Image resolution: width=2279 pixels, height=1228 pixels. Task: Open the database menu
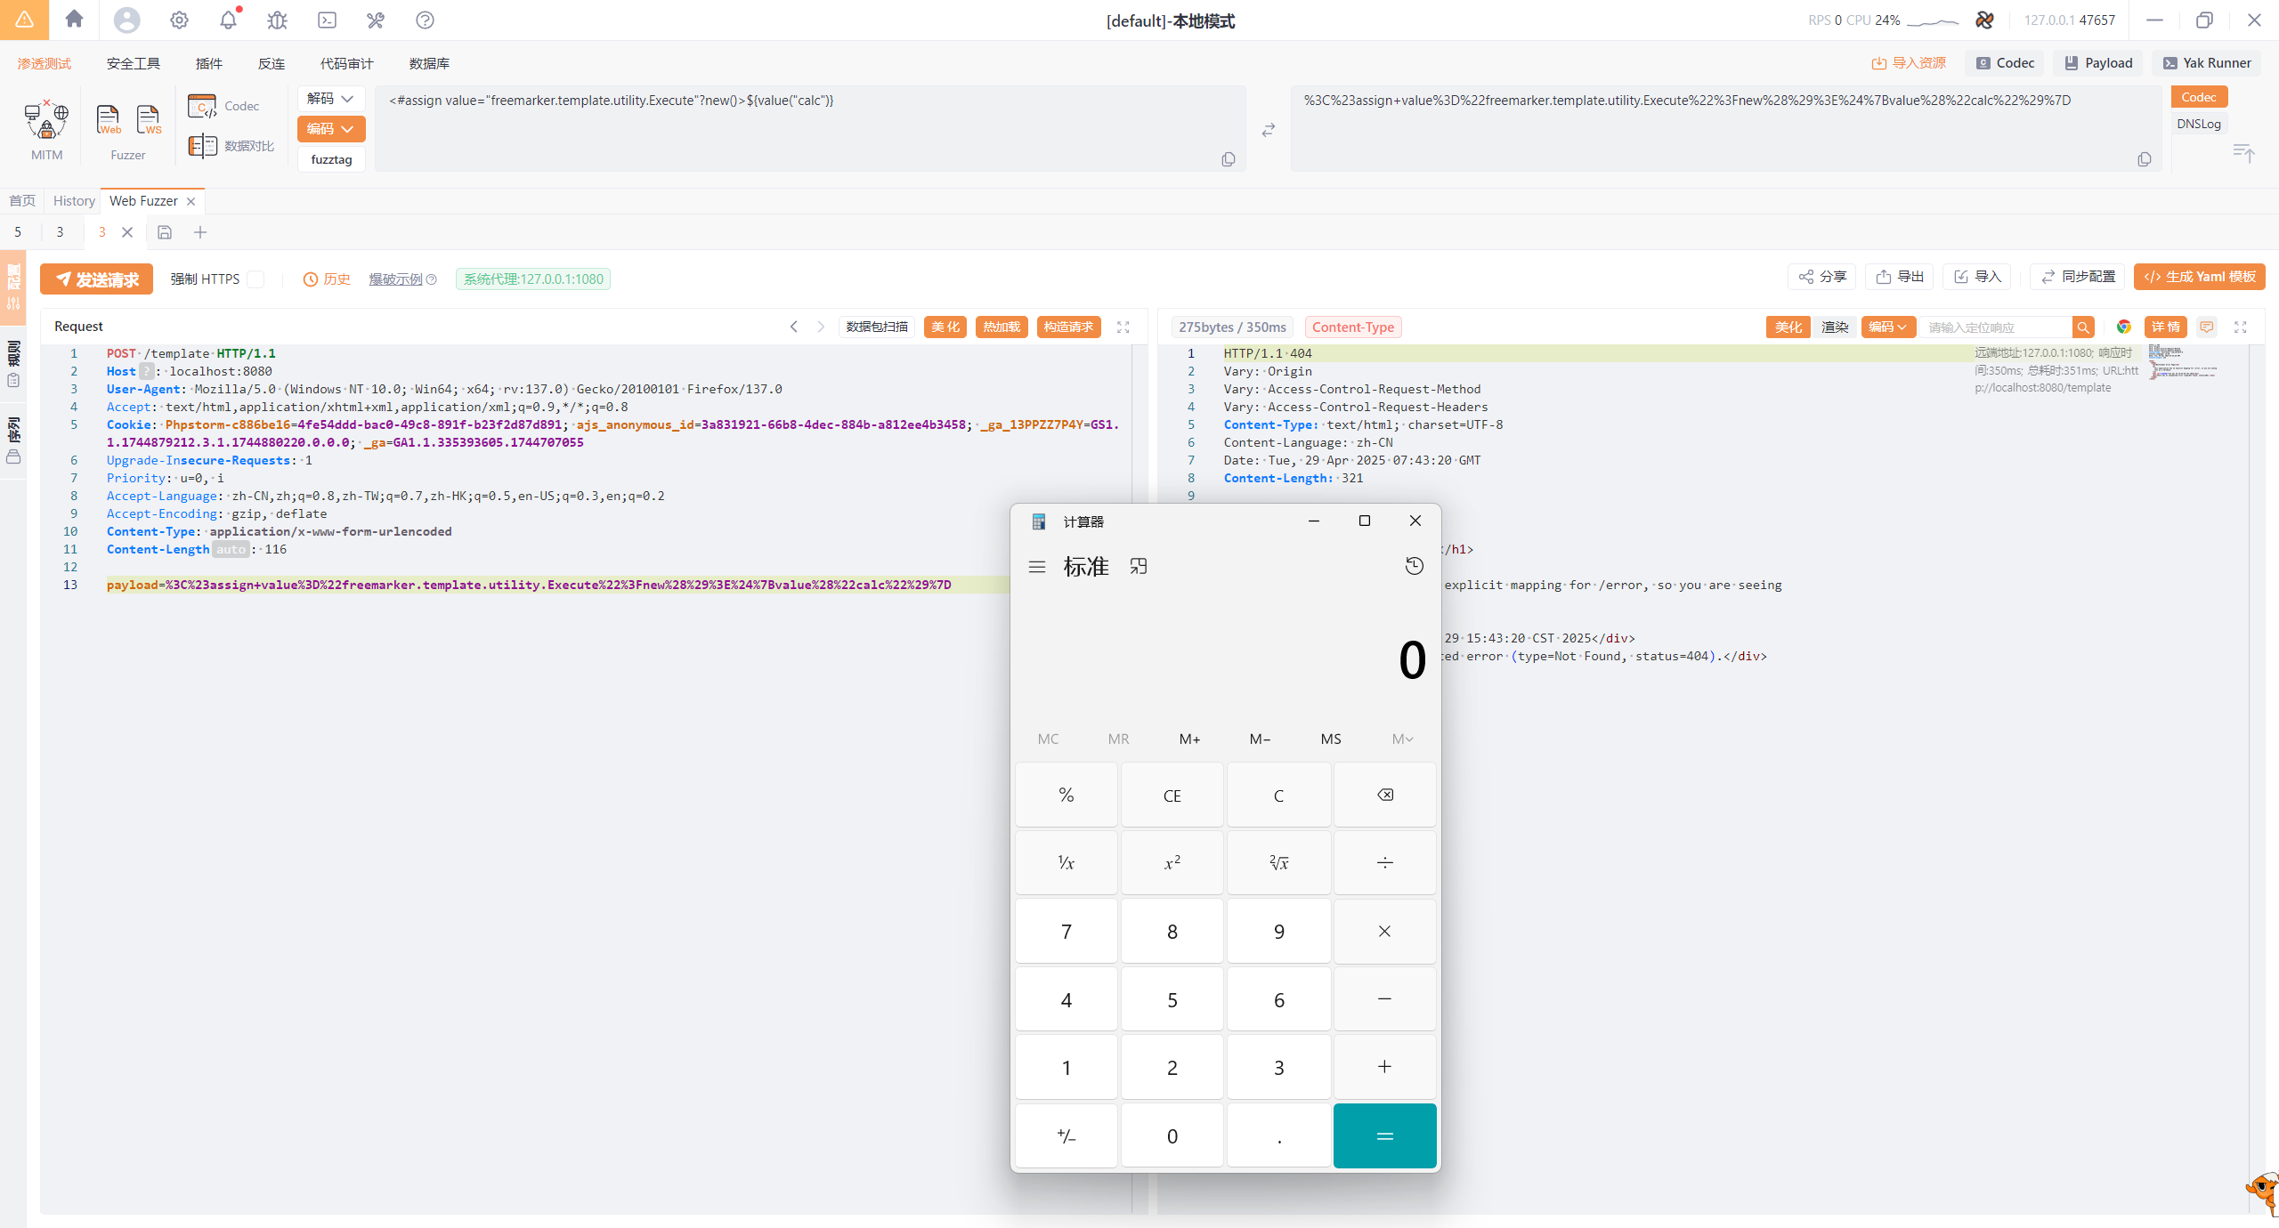[429, 63]
